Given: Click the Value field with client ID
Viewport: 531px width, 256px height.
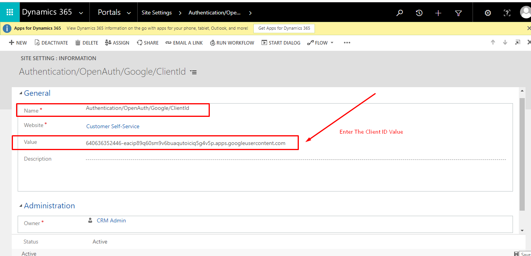Looking at the screenshot, I should pyautogui.click(x=185, y=143).
